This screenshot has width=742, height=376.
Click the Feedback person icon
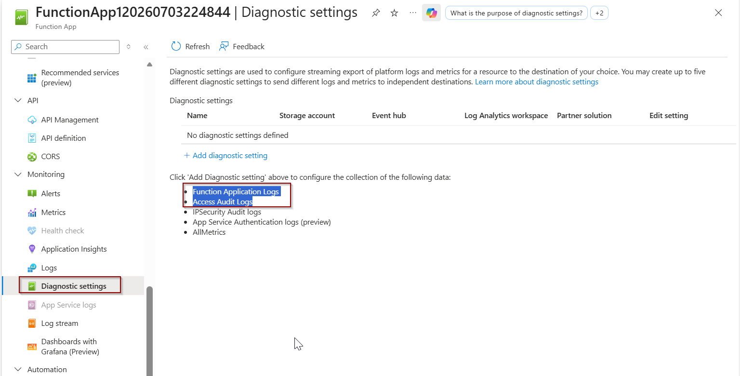[x=224, y=46]
